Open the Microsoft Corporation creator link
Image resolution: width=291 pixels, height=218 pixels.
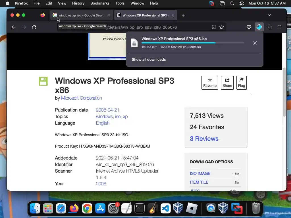click(82, 98)
